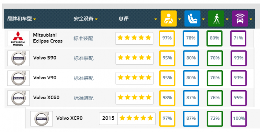Screen dimensions: 260x132
Task: Open dropdown arrow next to purple safety assist icon
Action: pyautogui.click(x=251, y=19)
